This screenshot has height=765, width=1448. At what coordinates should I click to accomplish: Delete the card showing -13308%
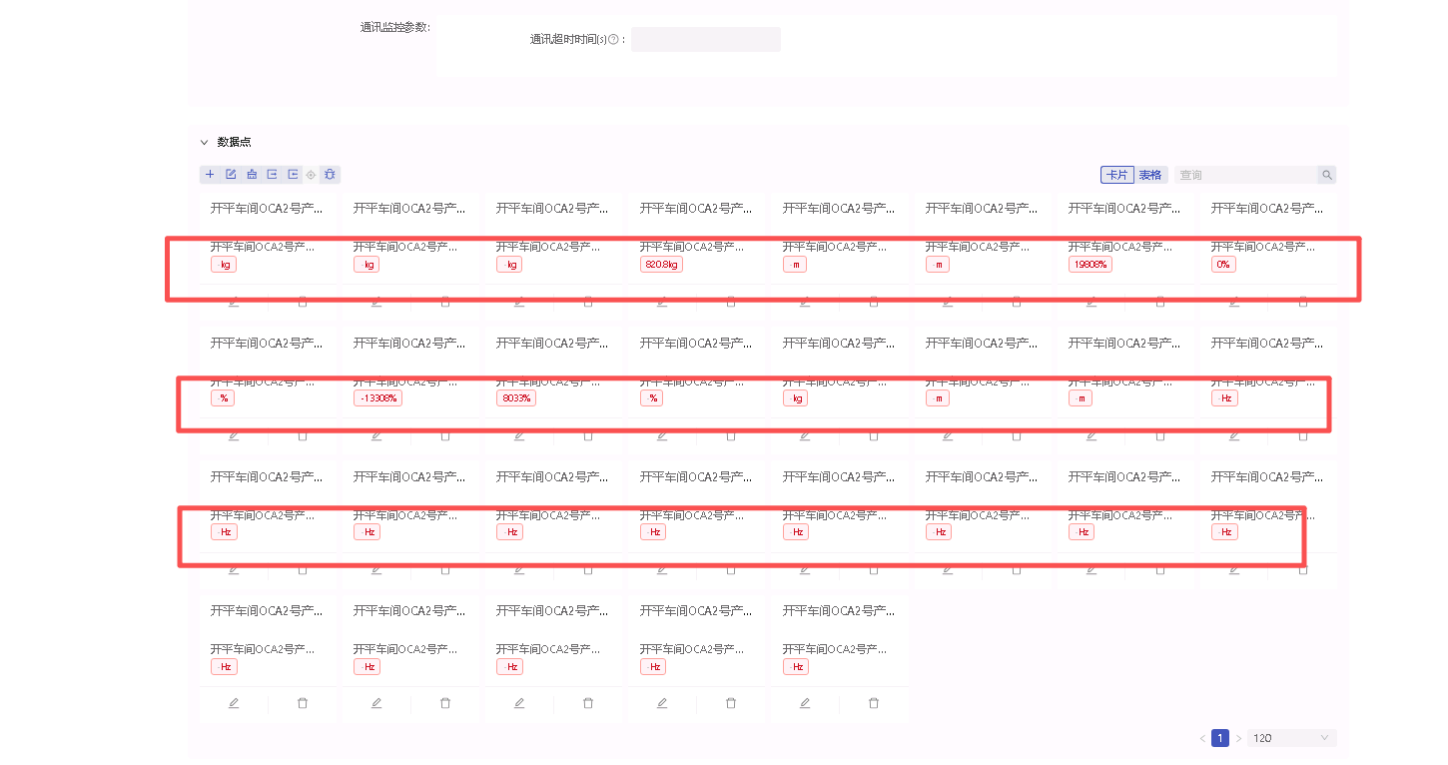(x=445, y=435)
